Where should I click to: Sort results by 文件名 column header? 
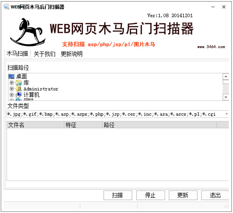35,125
